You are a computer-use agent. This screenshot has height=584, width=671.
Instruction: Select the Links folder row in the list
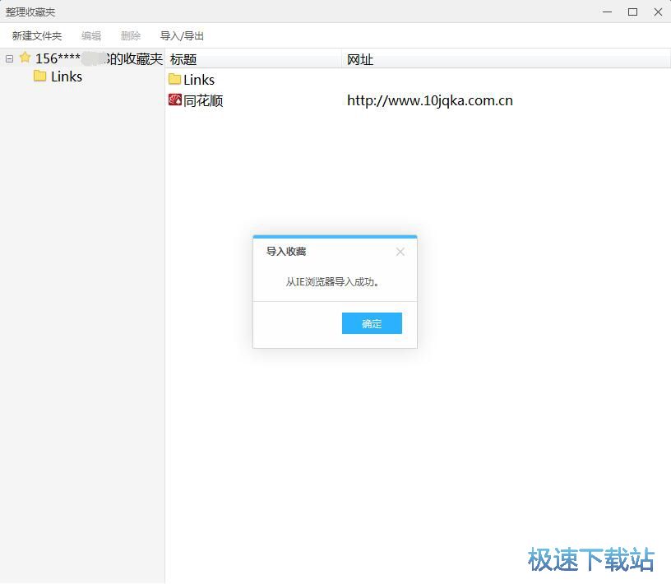click(x=199, y=80)
